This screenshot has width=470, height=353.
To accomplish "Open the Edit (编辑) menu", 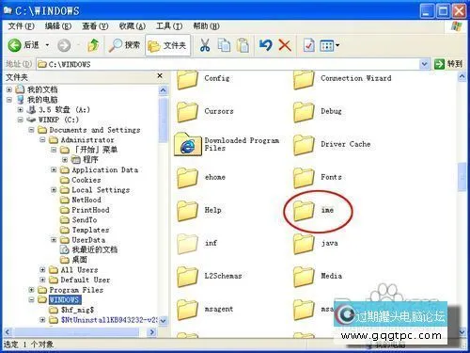I will point(58,26).
